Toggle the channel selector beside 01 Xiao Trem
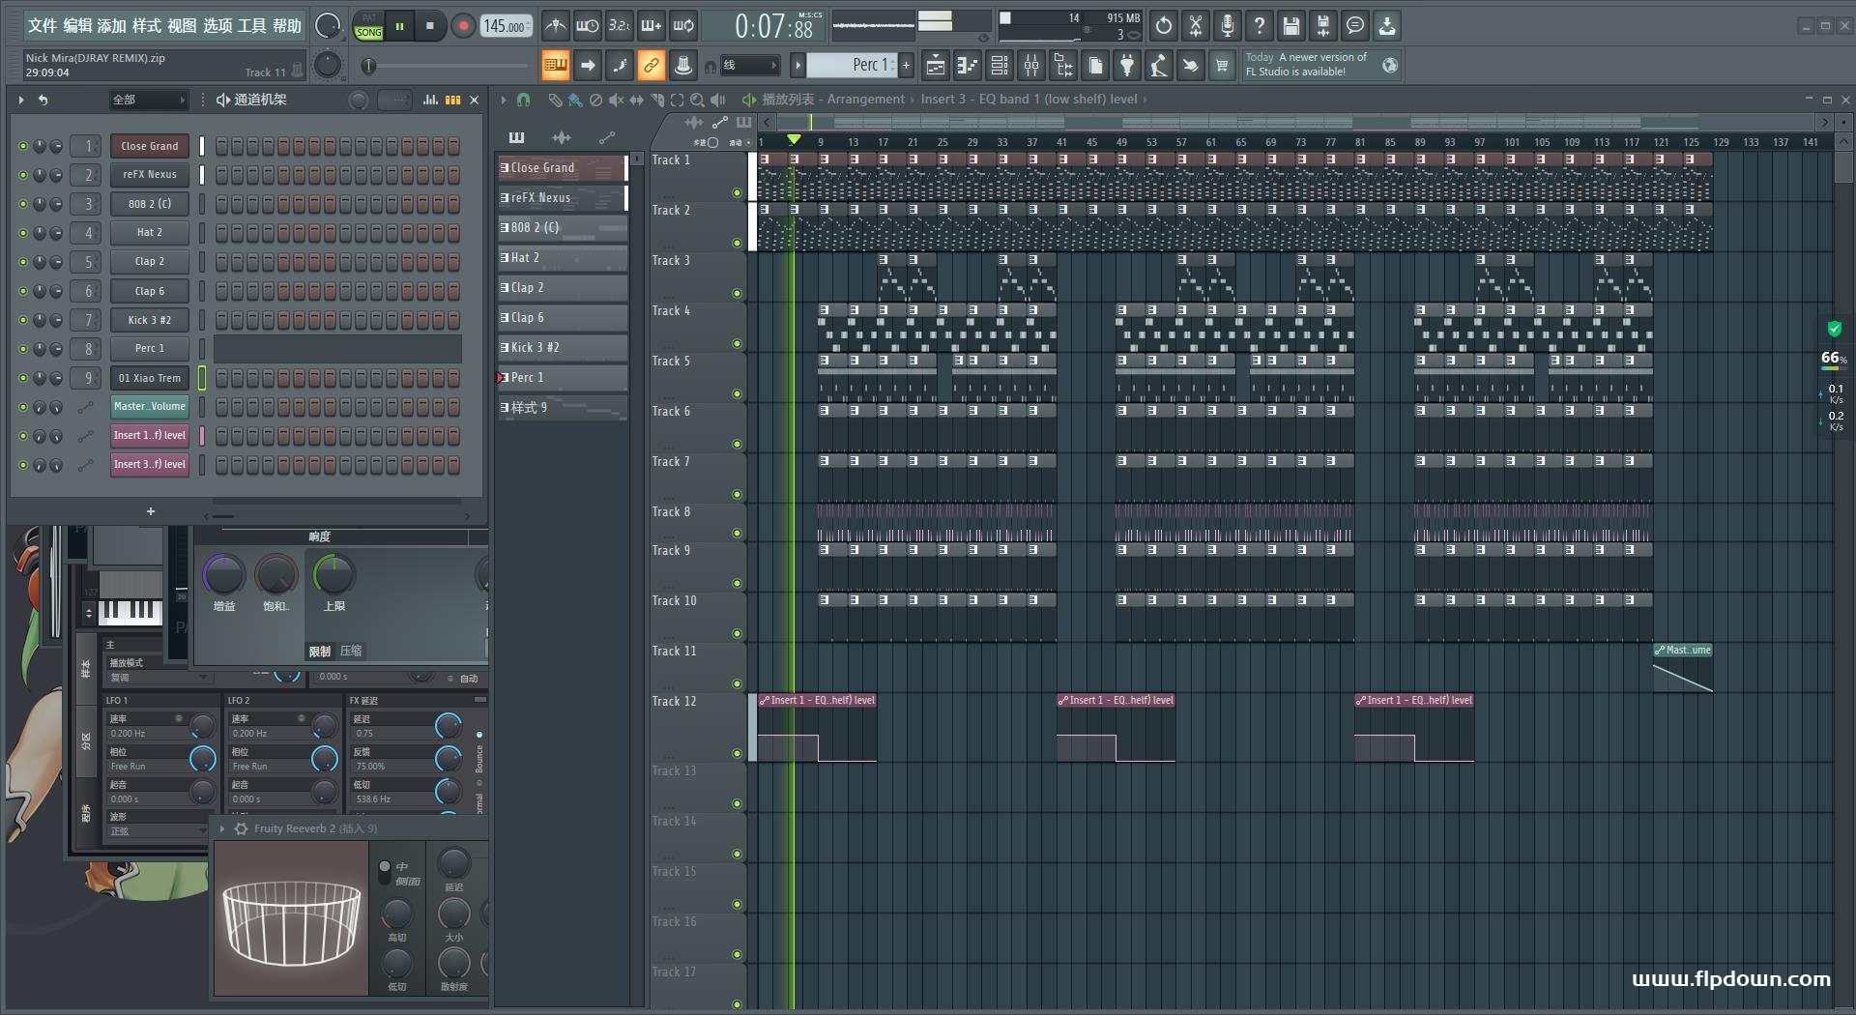 (x=202, y=378)
